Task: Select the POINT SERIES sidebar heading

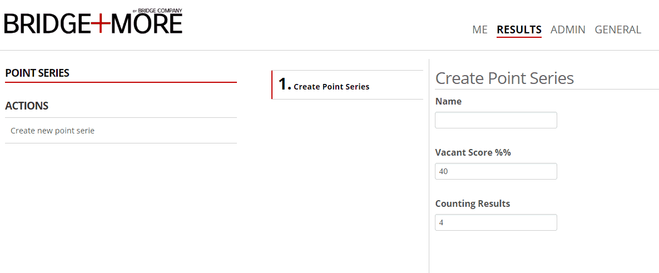Action: click(37, 73)
